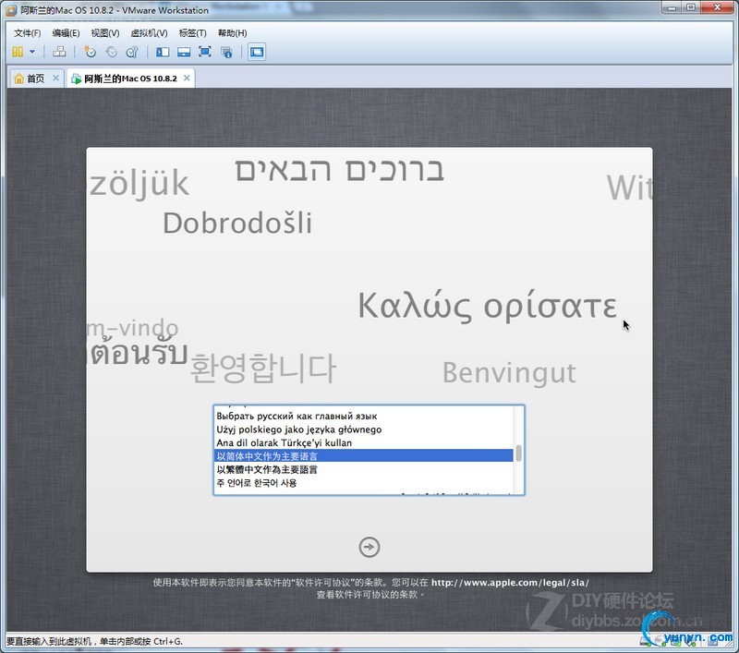The height and width of the screenshot is (653, 739).
Task: Close the 阿斯兰的Mac OS 10.8.2 tab
Action: point(187,78)
